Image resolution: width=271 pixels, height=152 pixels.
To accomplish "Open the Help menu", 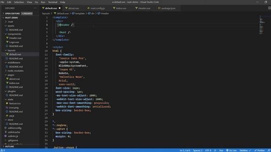I will pos(63,2).
